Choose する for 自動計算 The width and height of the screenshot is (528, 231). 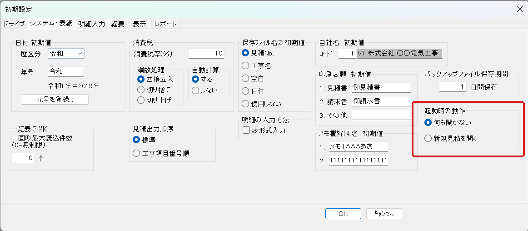(202, 79)
